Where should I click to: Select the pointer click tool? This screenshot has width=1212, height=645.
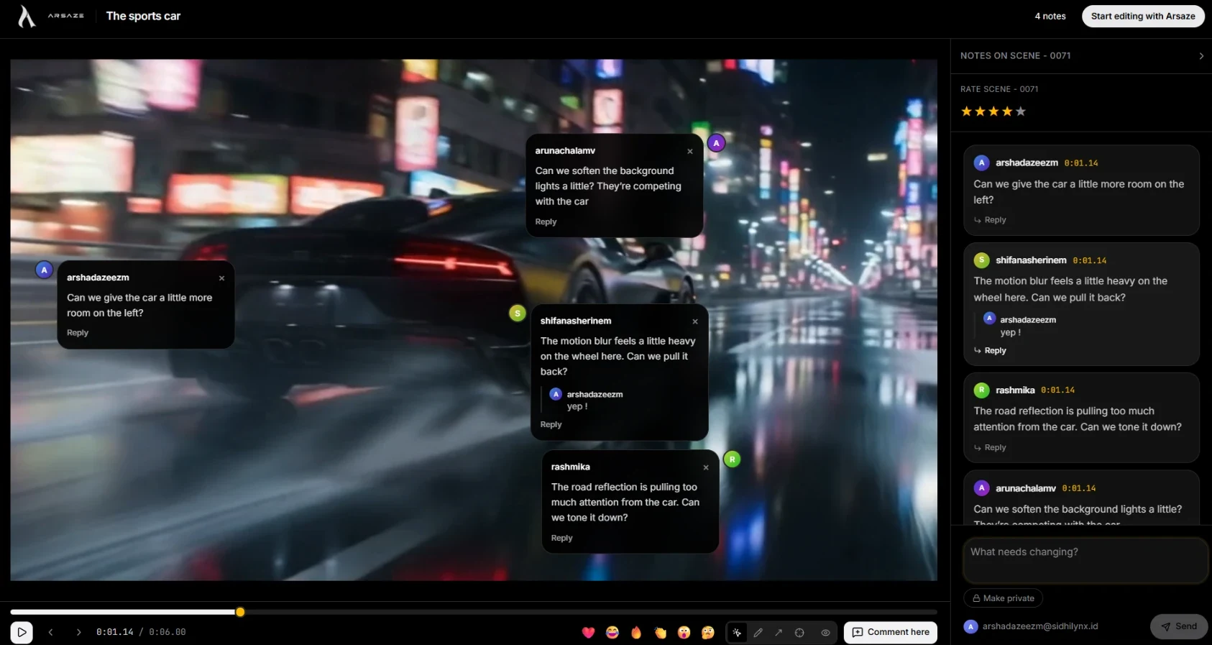pos(737,633)
